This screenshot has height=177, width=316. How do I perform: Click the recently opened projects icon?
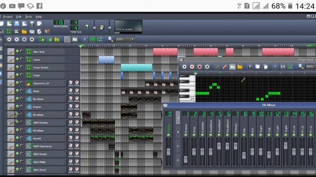[x=24, y=24]
